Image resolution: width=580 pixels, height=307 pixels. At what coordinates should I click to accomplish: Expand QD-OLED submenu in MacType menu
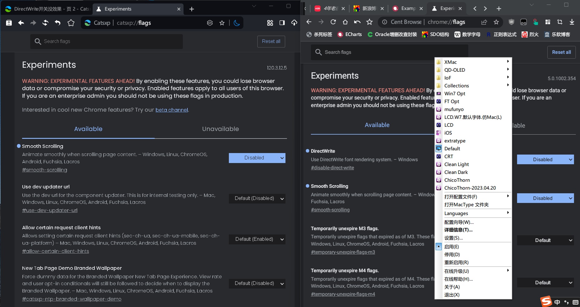point(473,70)
